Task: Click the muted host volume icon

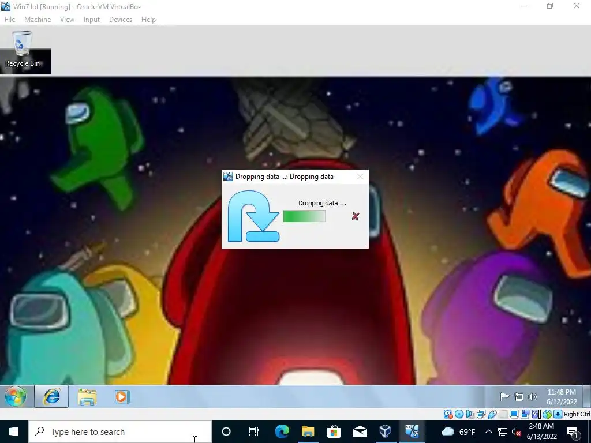Action: click(x=516, y=431)
